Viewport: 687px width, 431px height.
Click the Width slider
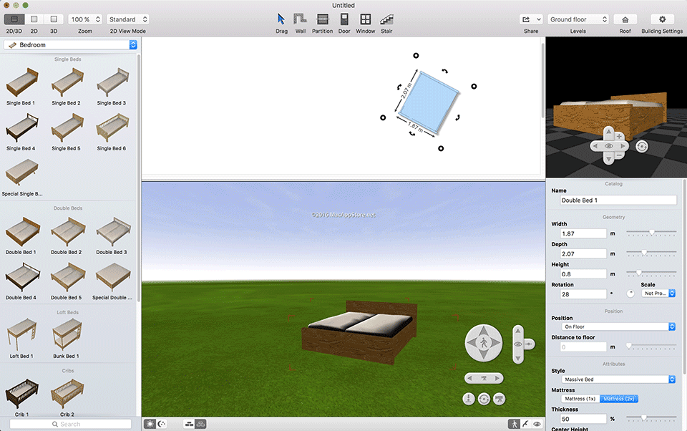tap(651, 232)
